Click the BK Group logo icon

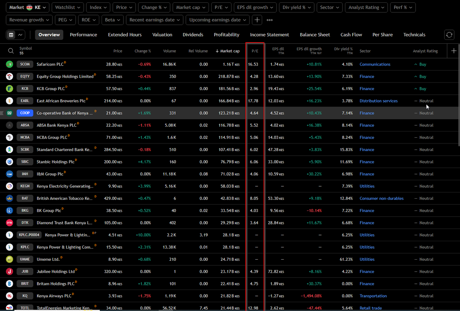click(x=10, y=211)
